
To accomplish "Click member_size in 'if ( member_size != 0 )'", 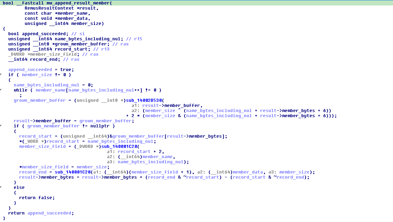I will [37, 75].
